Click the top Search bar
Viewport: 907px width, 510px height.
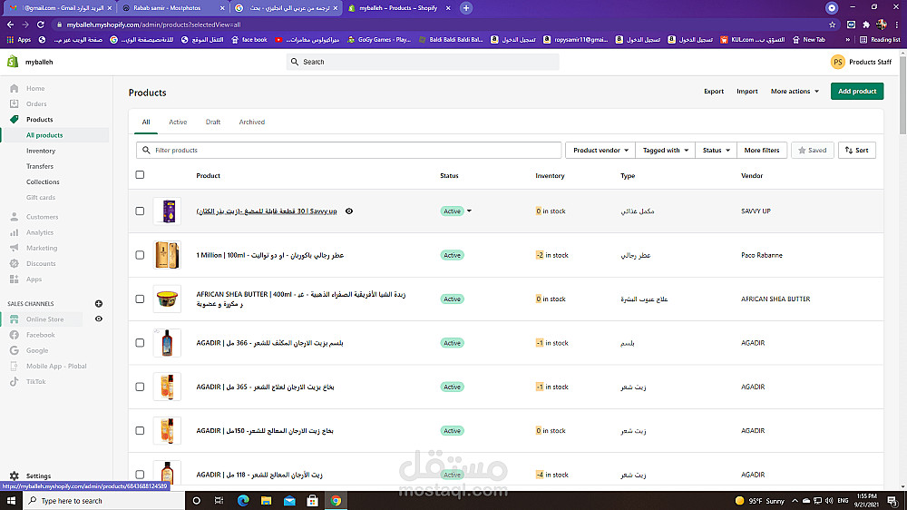click(x=423, y=62)
